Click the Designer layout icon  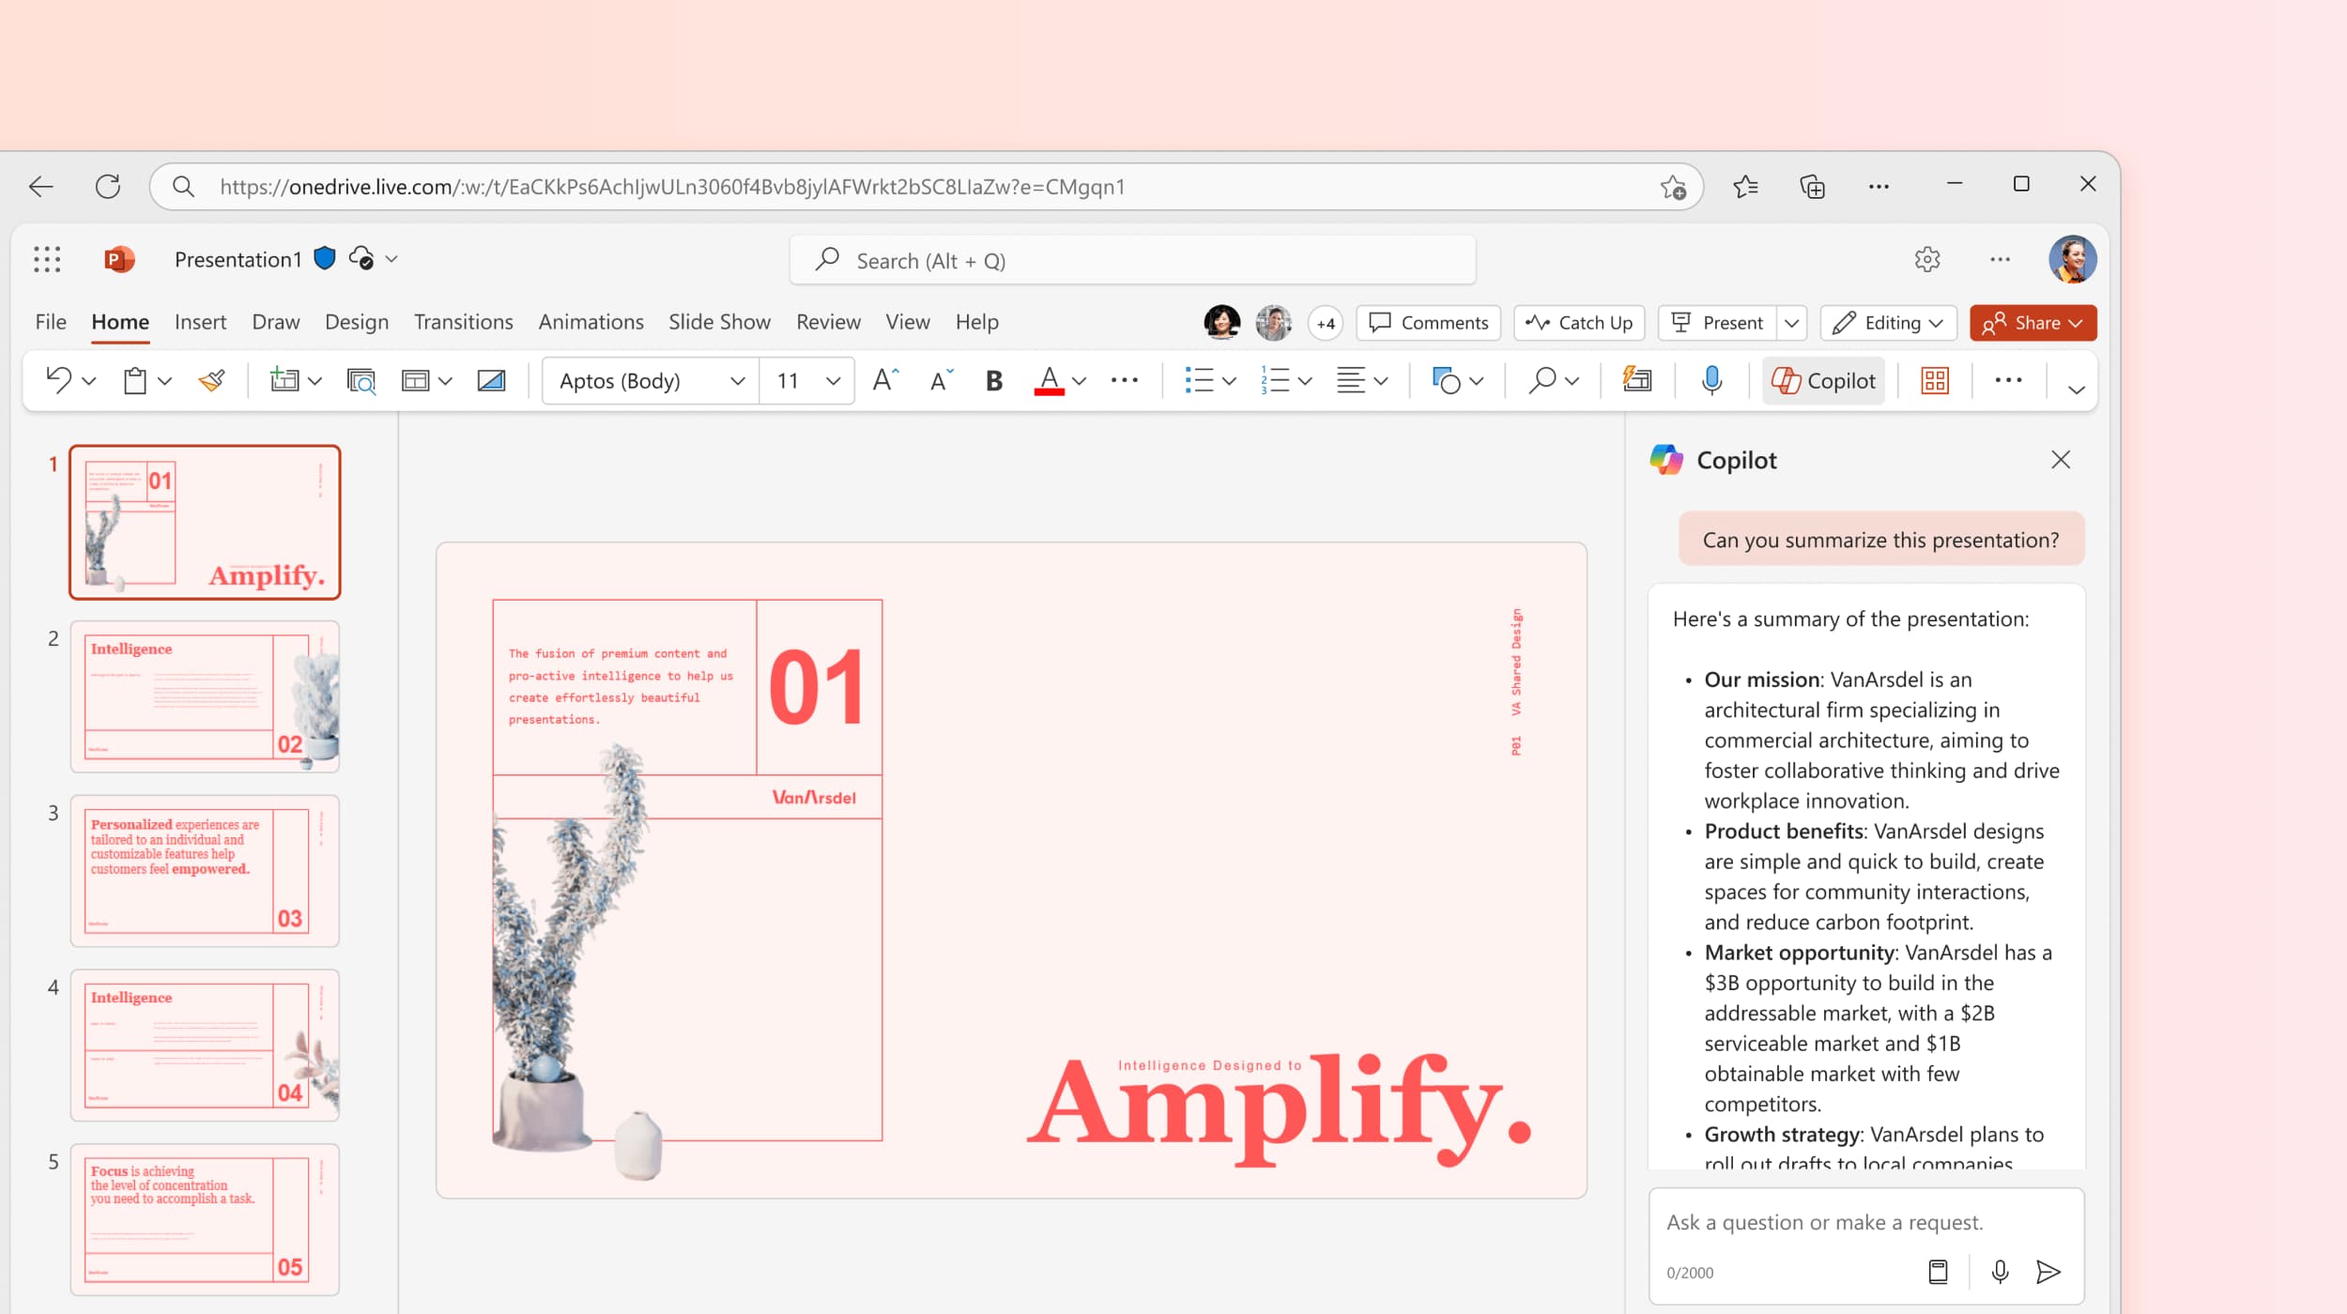[1934, 380]
